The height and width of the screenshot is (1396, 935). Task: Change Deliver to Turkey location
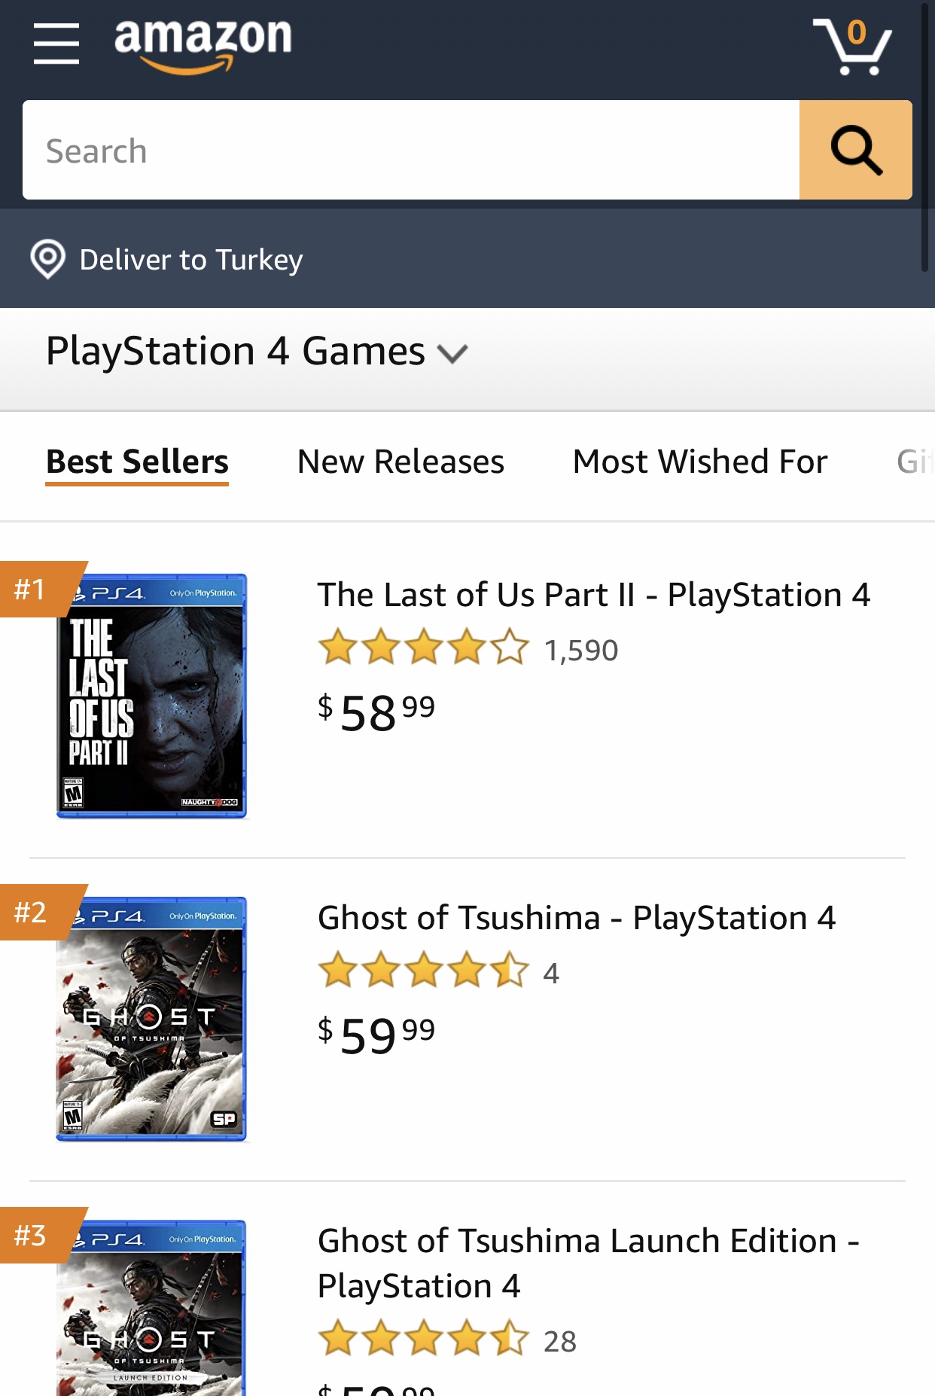click(x=191, y=260)
